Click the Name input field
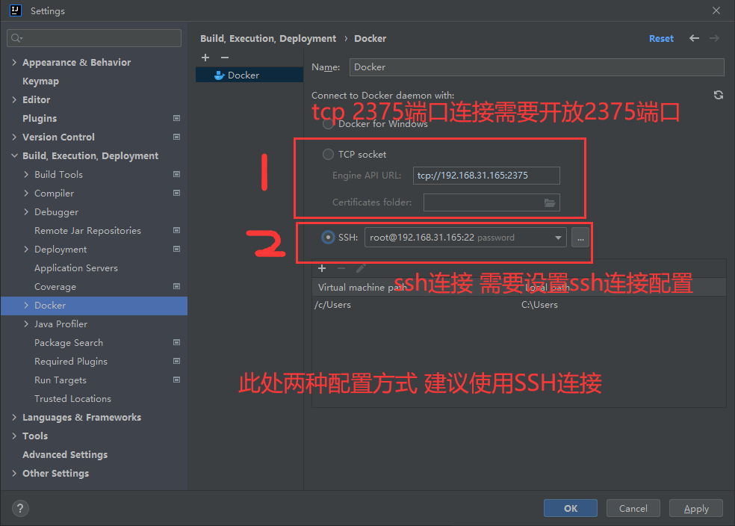 coord(537,67)
